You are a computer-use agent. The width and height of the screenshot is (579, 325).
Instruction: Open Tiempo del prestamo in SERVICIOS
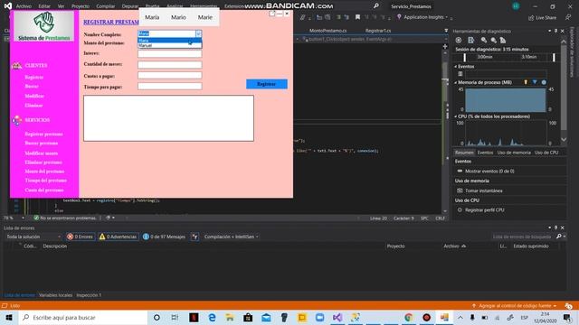point(46,181)
